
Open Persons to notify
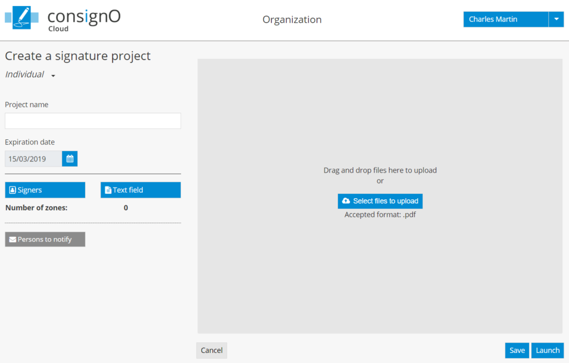tap(44, 239)
